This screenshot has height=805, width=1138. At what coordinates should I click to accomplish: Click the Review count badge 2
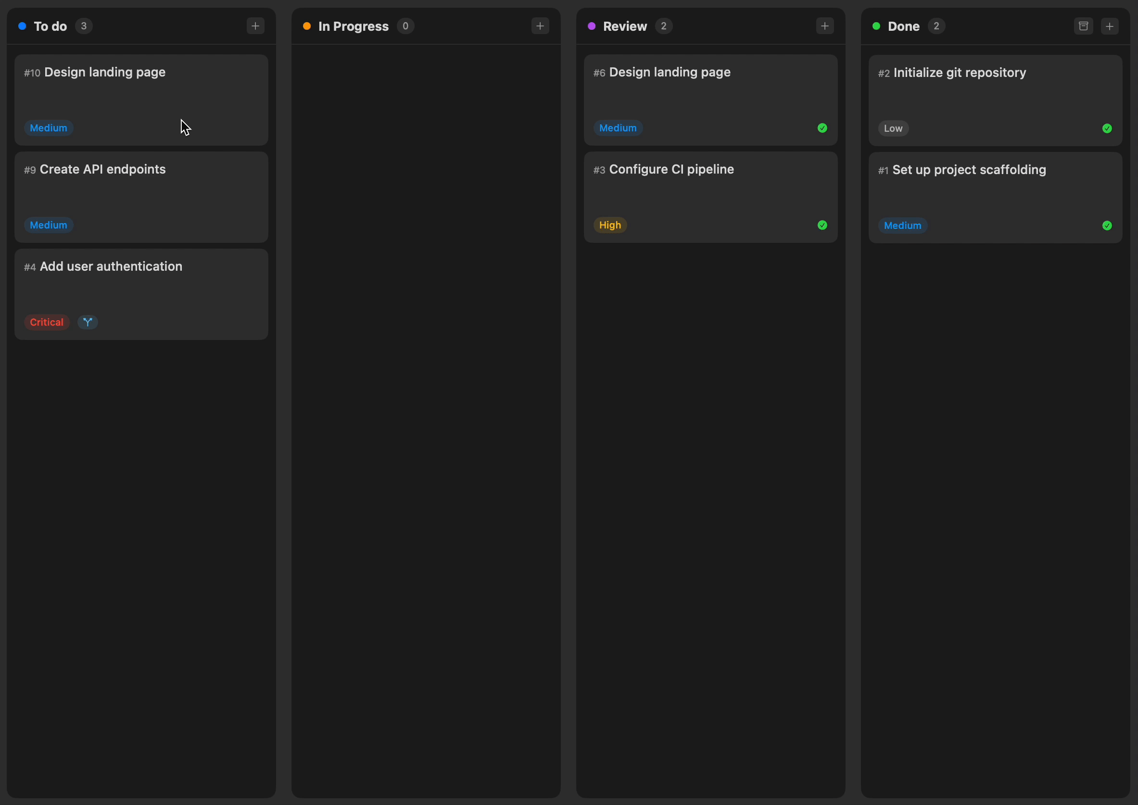(x=664, y=26)
